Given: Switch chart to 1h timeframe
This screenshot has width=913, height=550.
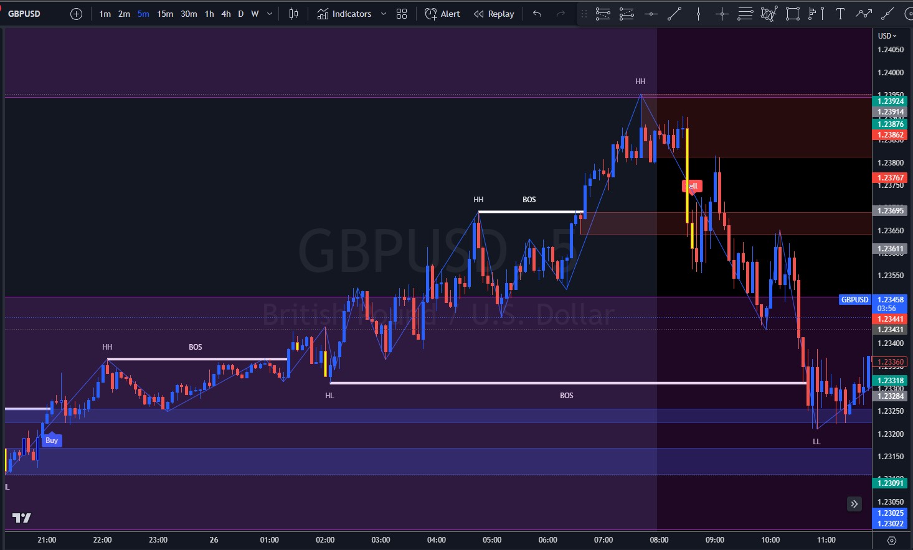Looking at the screenshot, I should [x=209, y=14].
